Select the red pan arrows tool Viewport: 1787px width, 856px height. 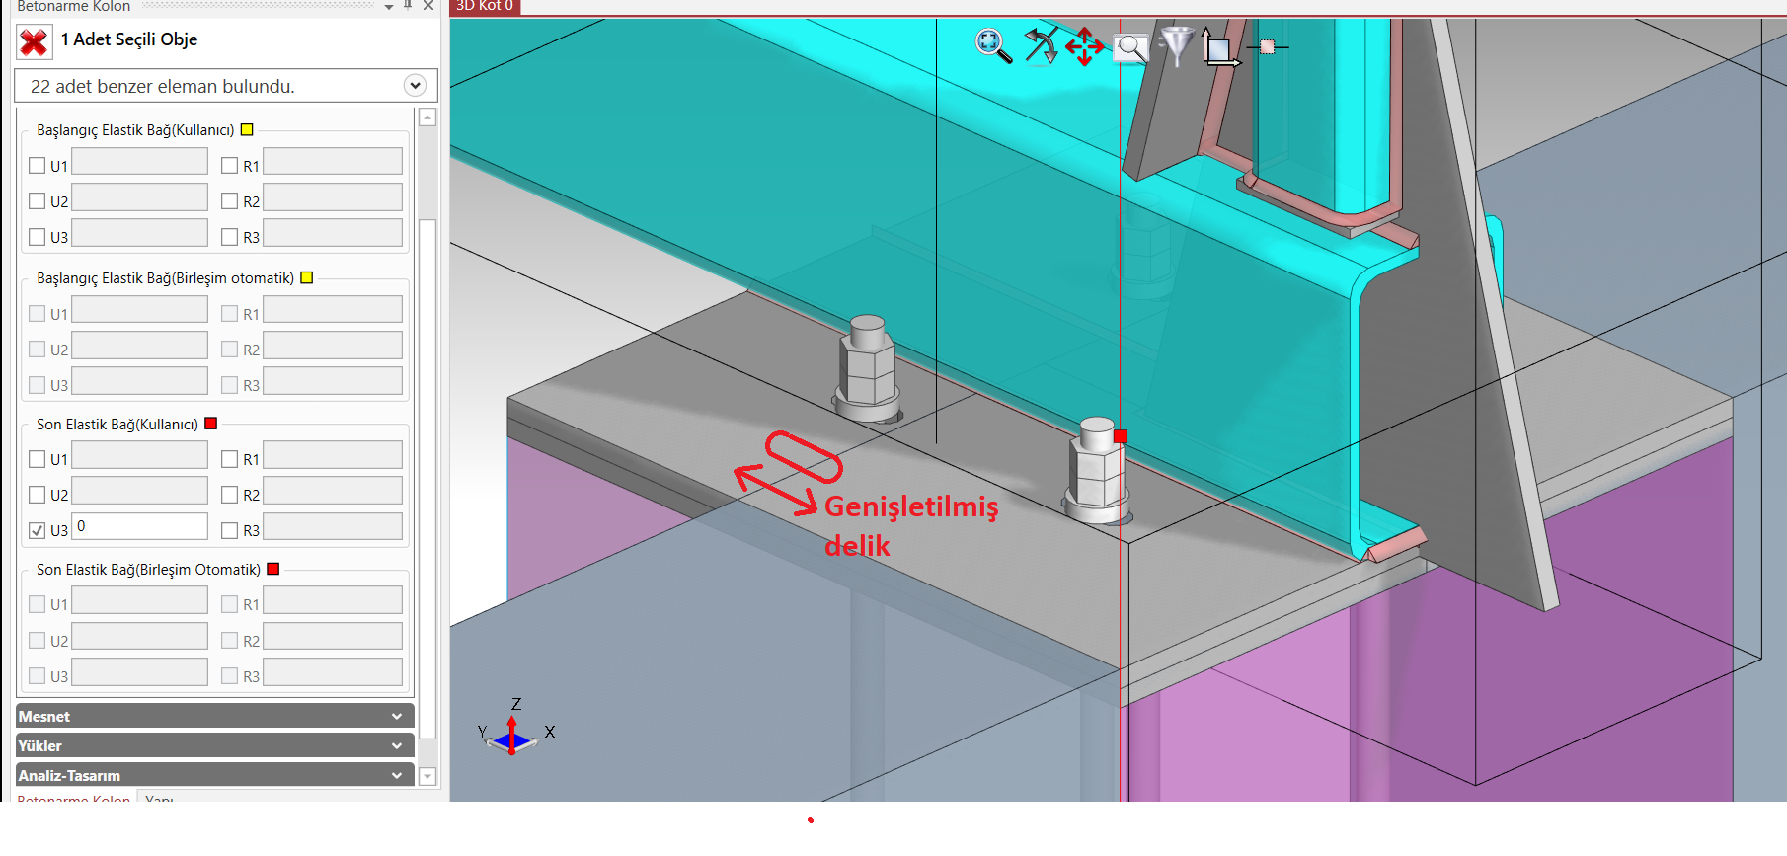1084,46
